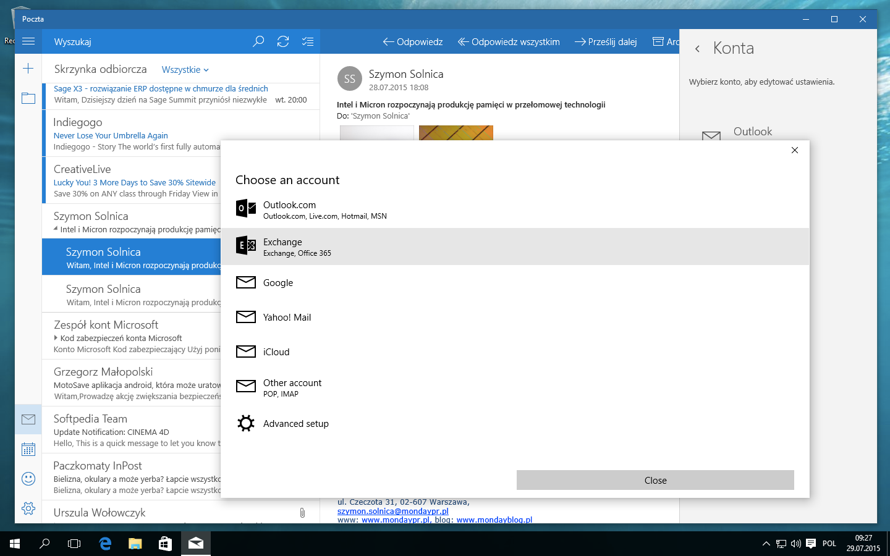Show hidden system tray icons

pyautogui.click(x=766, y=544)
